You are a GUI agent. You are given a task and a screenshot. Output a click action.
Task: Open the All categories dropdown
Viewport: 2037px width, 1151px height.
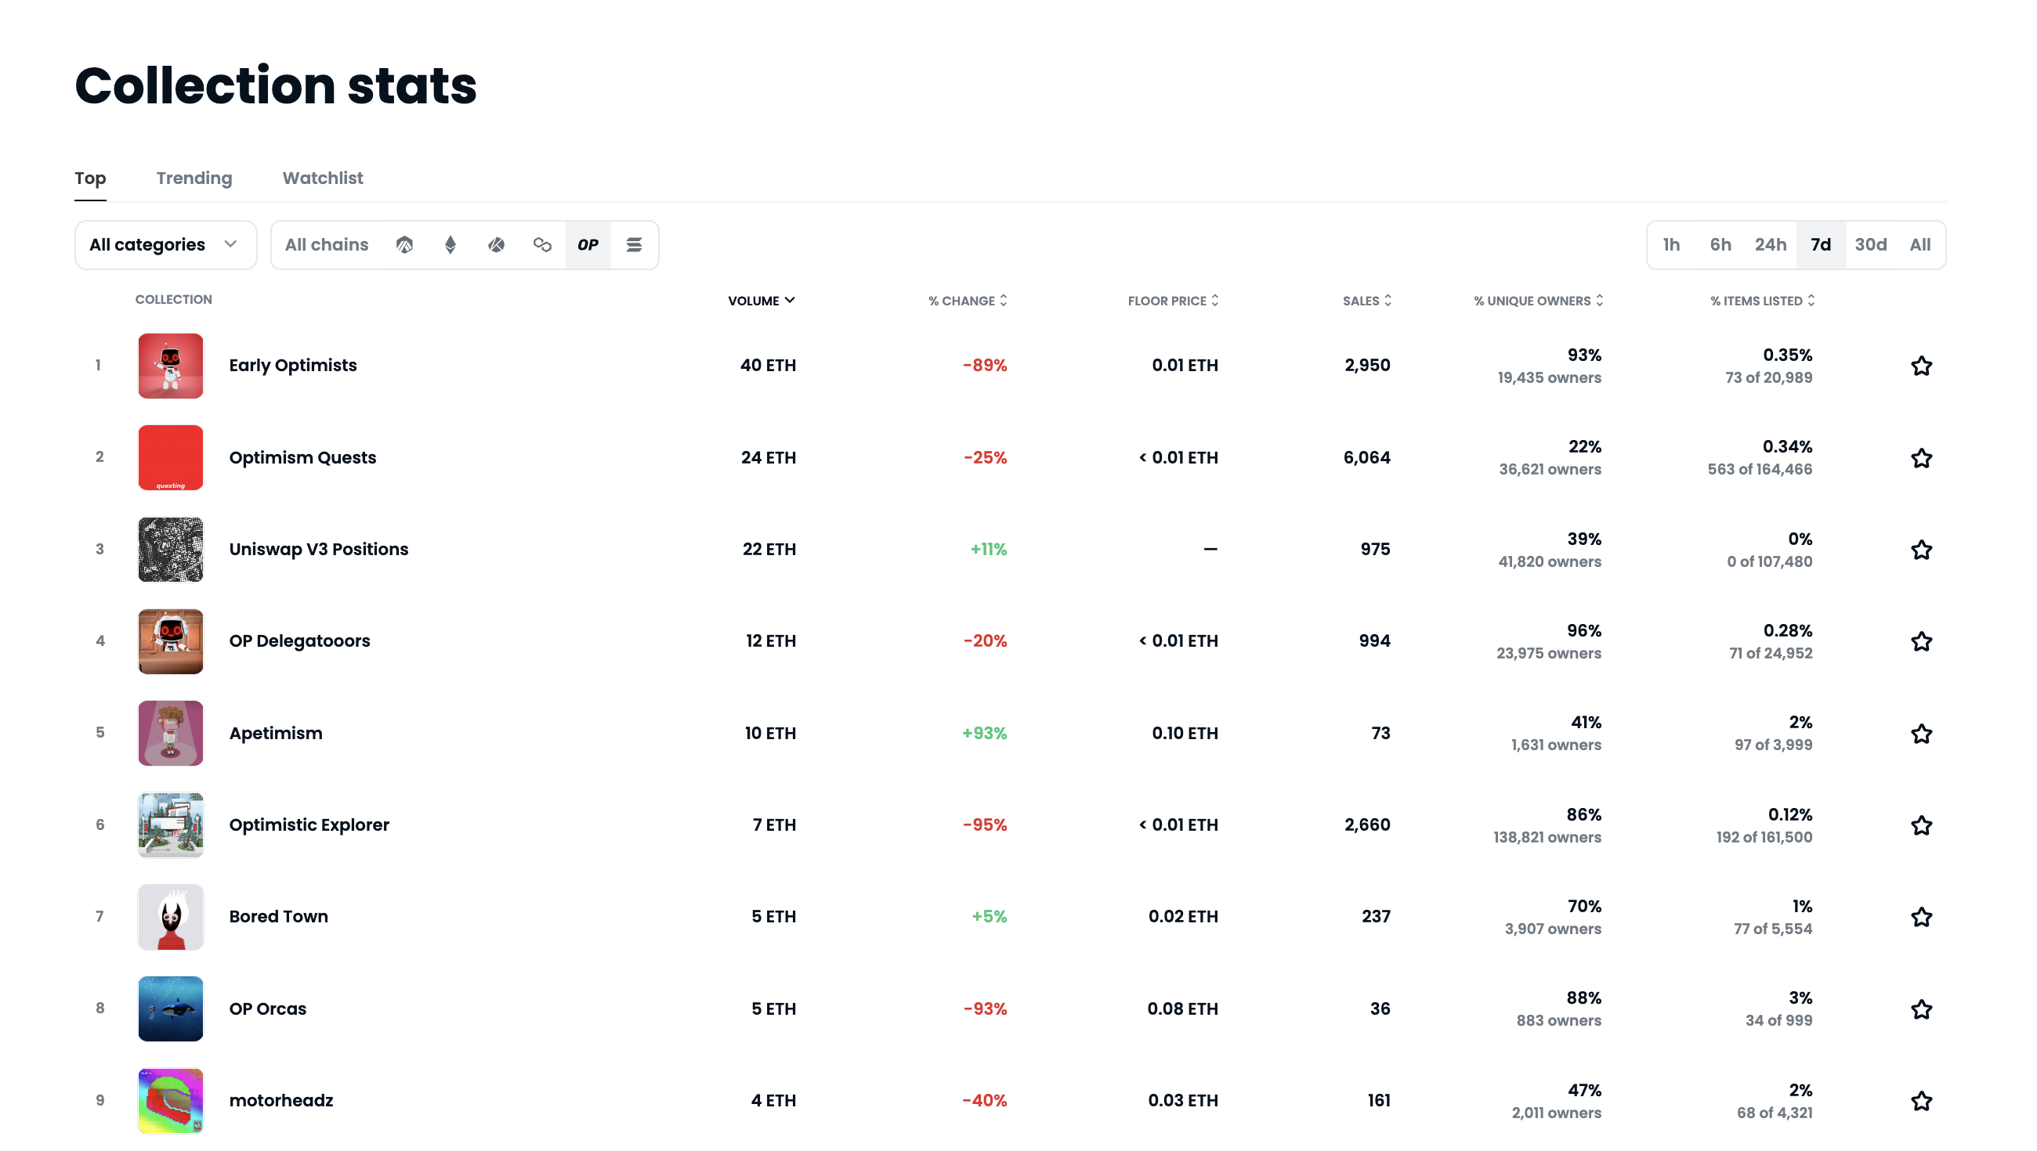(x=165, y=245)
